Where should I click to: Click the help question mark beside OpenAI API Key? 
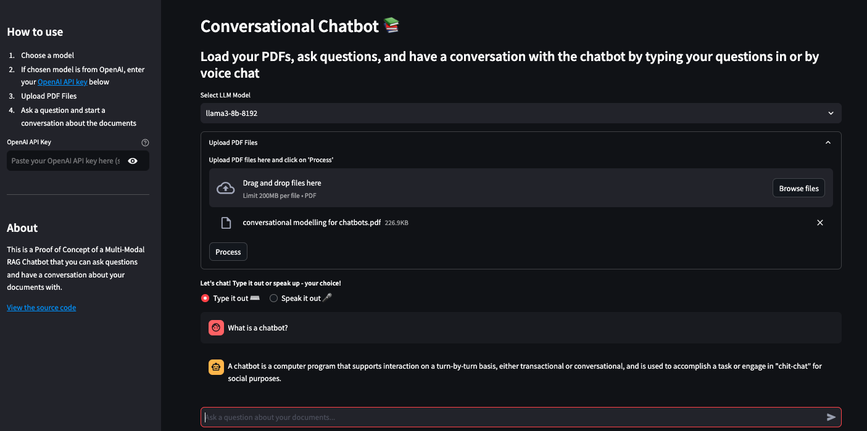(145, 142)
